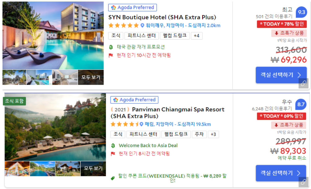The width and height of the screenshot is (311, 189).
Task: Copy link icon on SYN Boutique card
Action: 304,83
